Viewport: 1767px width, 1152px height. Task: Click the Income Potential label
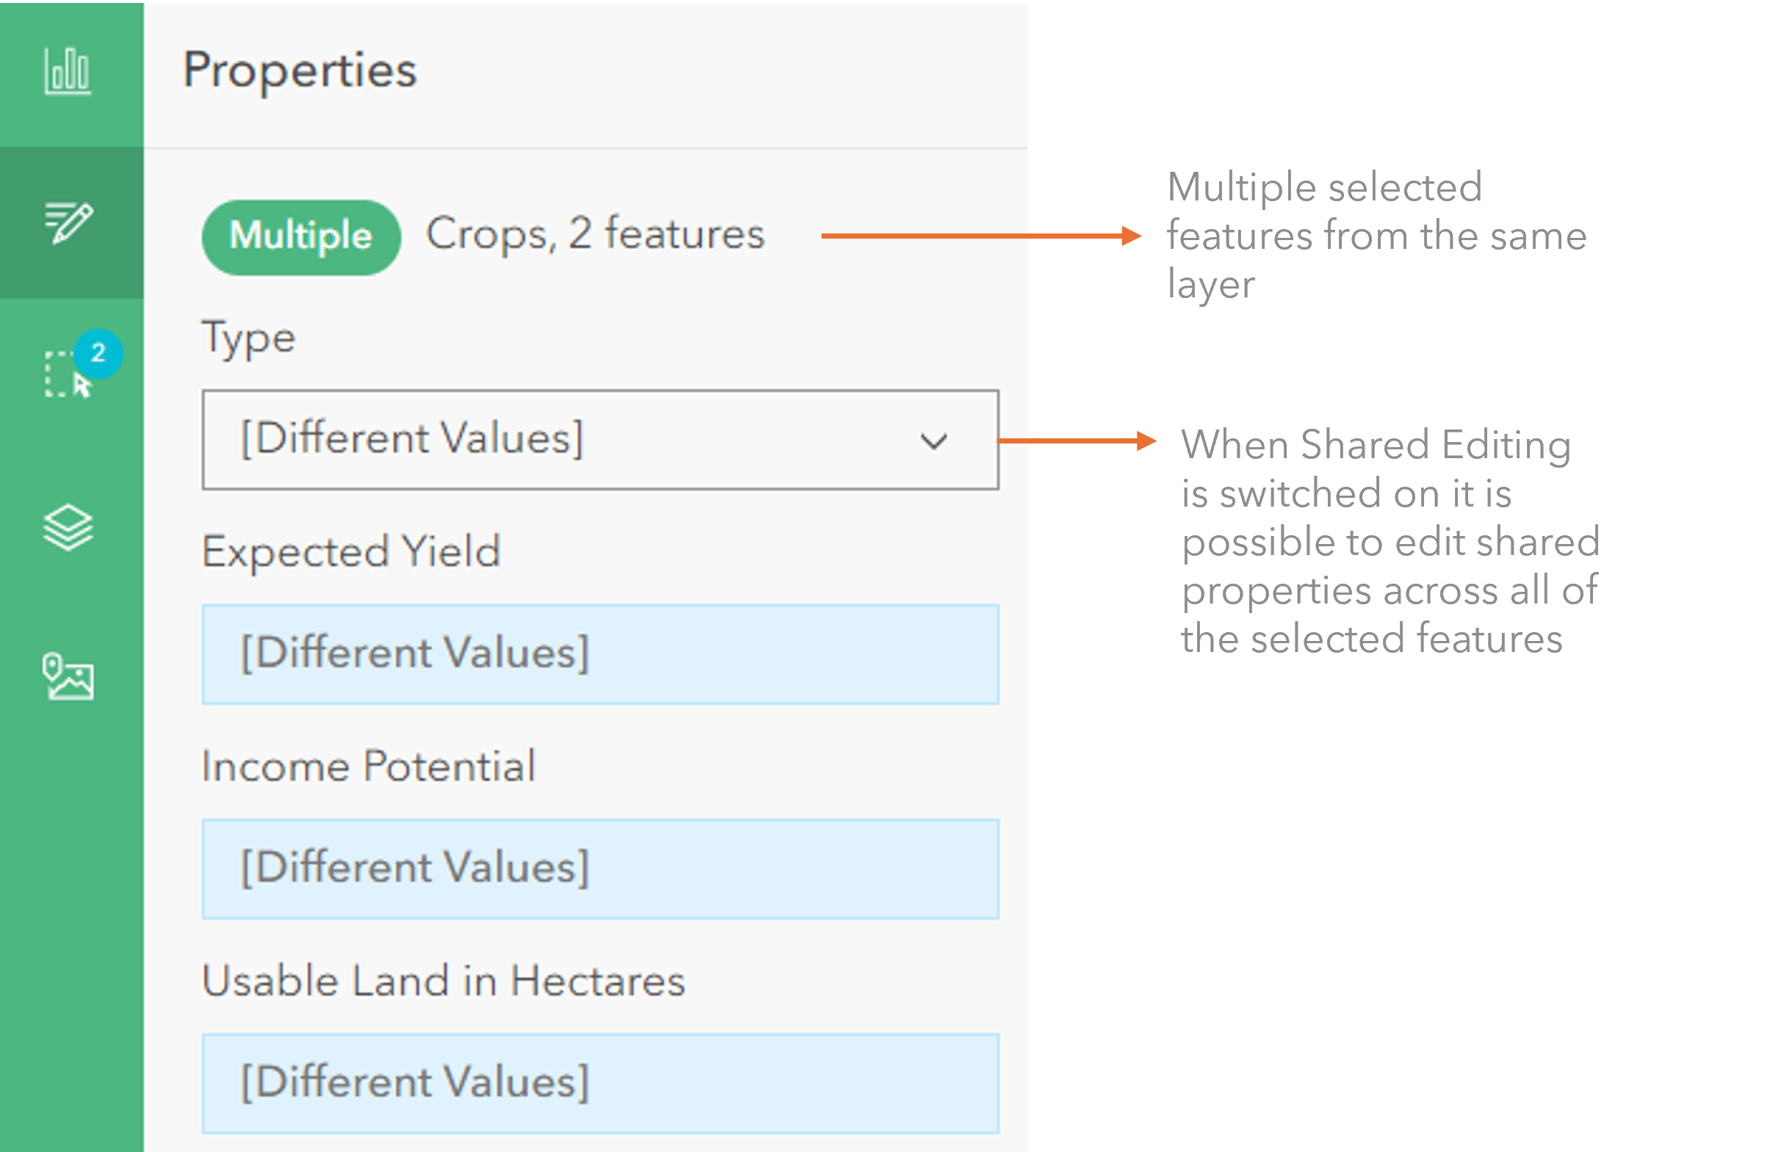(368, 766)
